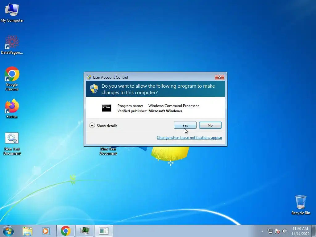Open the Windows Start menu
The height and width of the screenshot is (237, 316).
coord(8,231)
